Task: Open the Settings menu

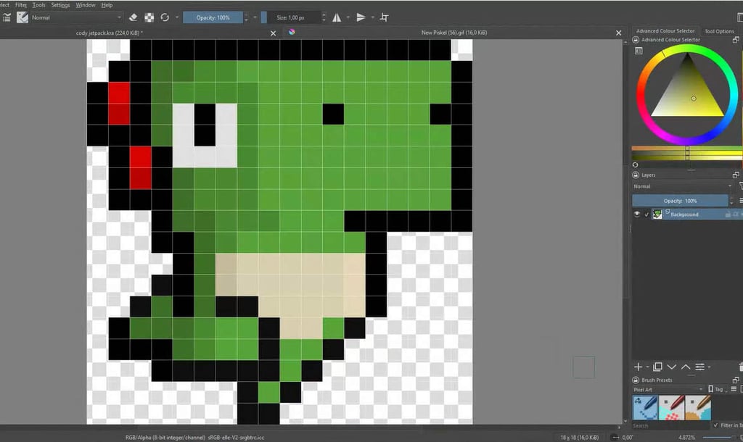Action: [x=60, y=5]
